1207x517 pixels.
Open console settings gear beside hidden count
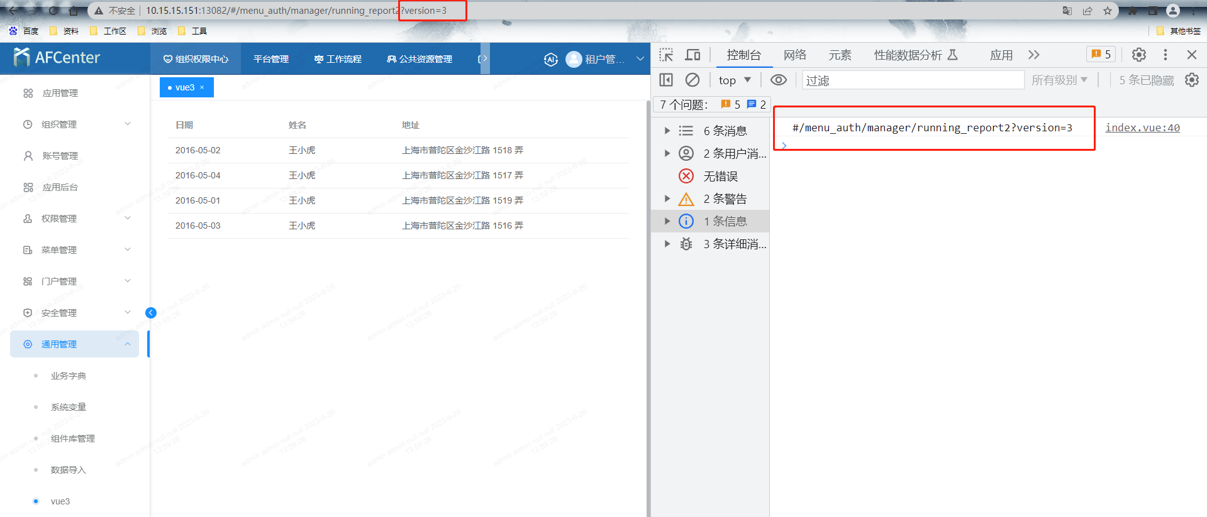[1191, 80]
